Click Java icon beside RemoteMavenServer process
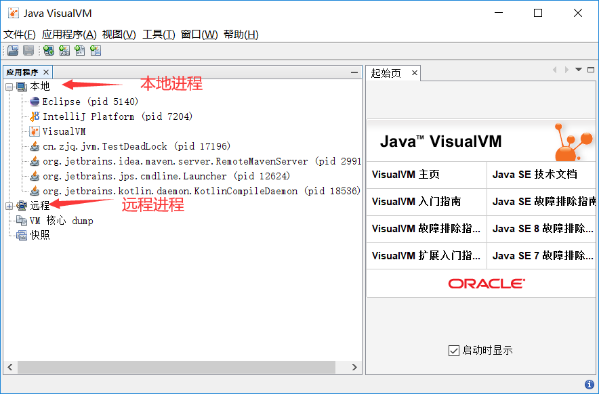 35,161
